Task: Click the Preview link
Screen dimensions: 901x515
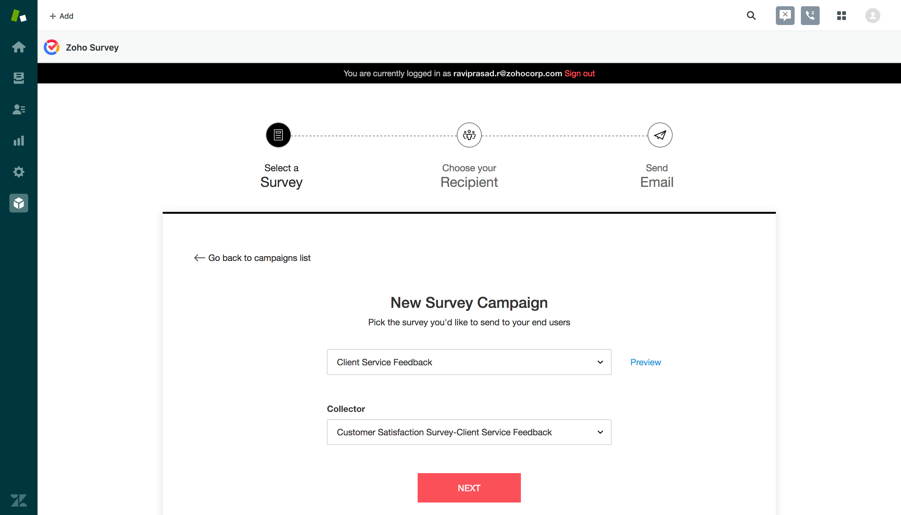Action: pos(645,362)
